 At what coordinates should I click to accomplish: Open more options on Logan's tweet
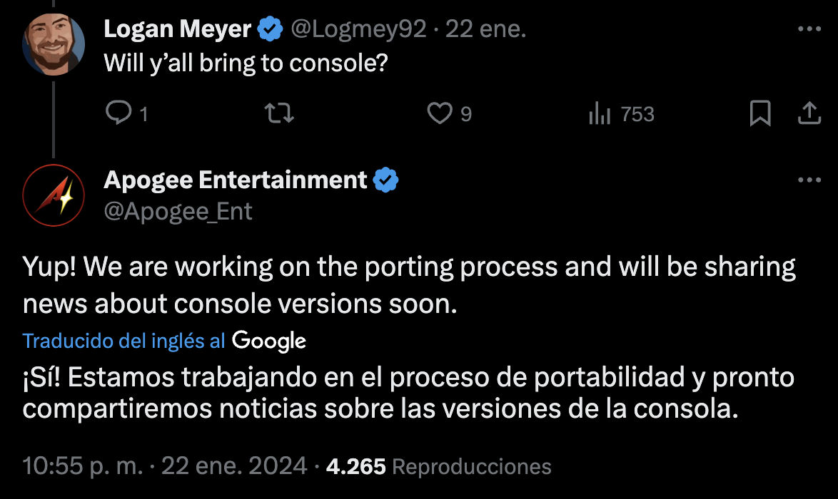point(809,29)
